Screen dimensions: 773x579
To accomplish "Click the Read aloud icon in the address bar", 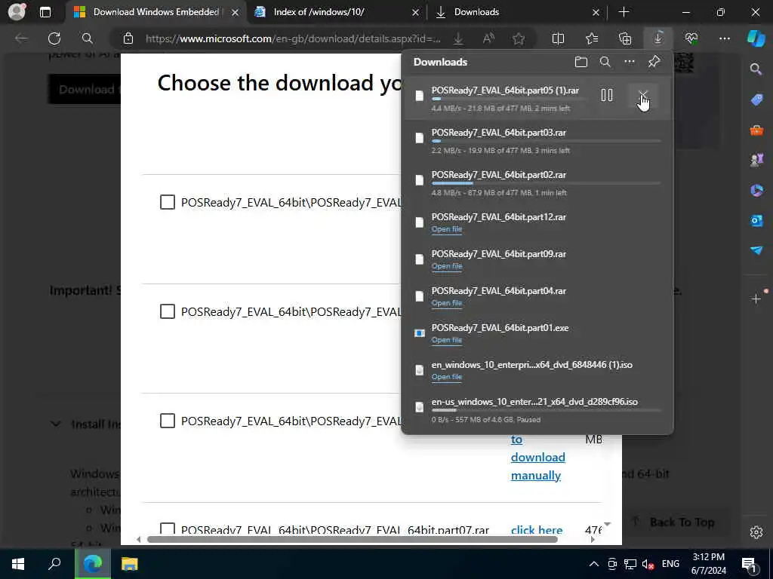I will (488, 38).
